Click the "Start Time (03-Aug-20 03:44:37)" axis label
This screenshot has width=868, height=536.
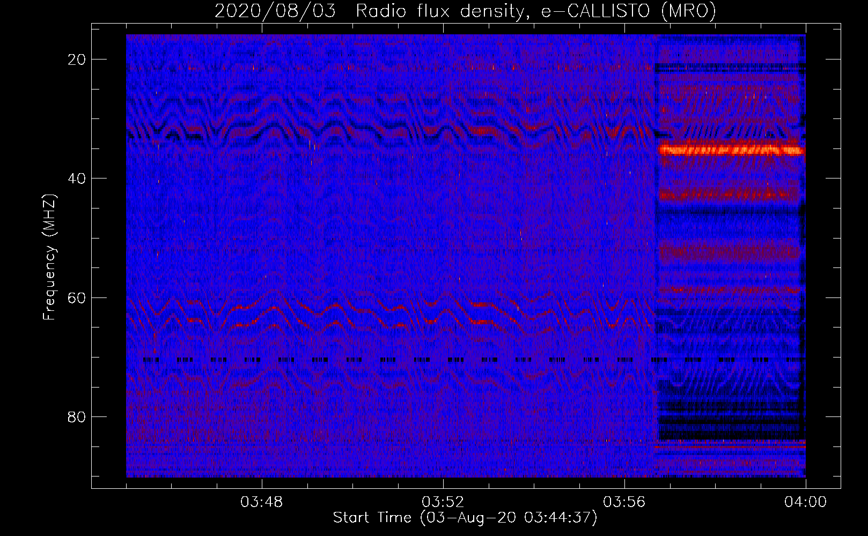click(x=465, y=518)
